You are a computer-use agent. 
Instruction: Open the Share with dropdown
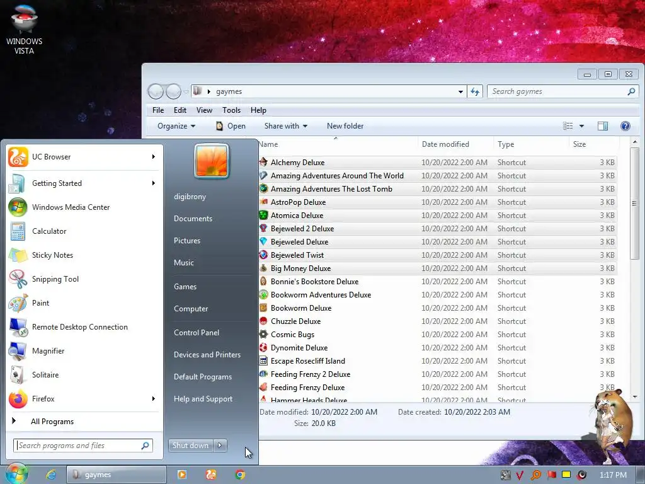286,126
